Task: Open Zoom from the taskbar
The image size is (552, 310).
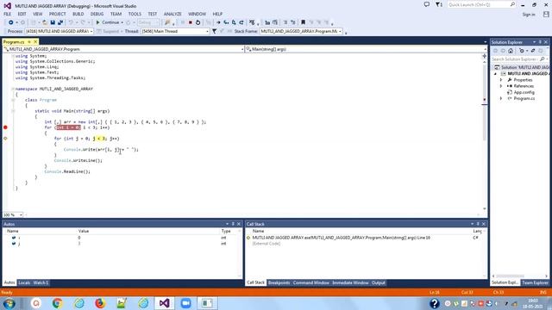Action: [x=185, y=303]
